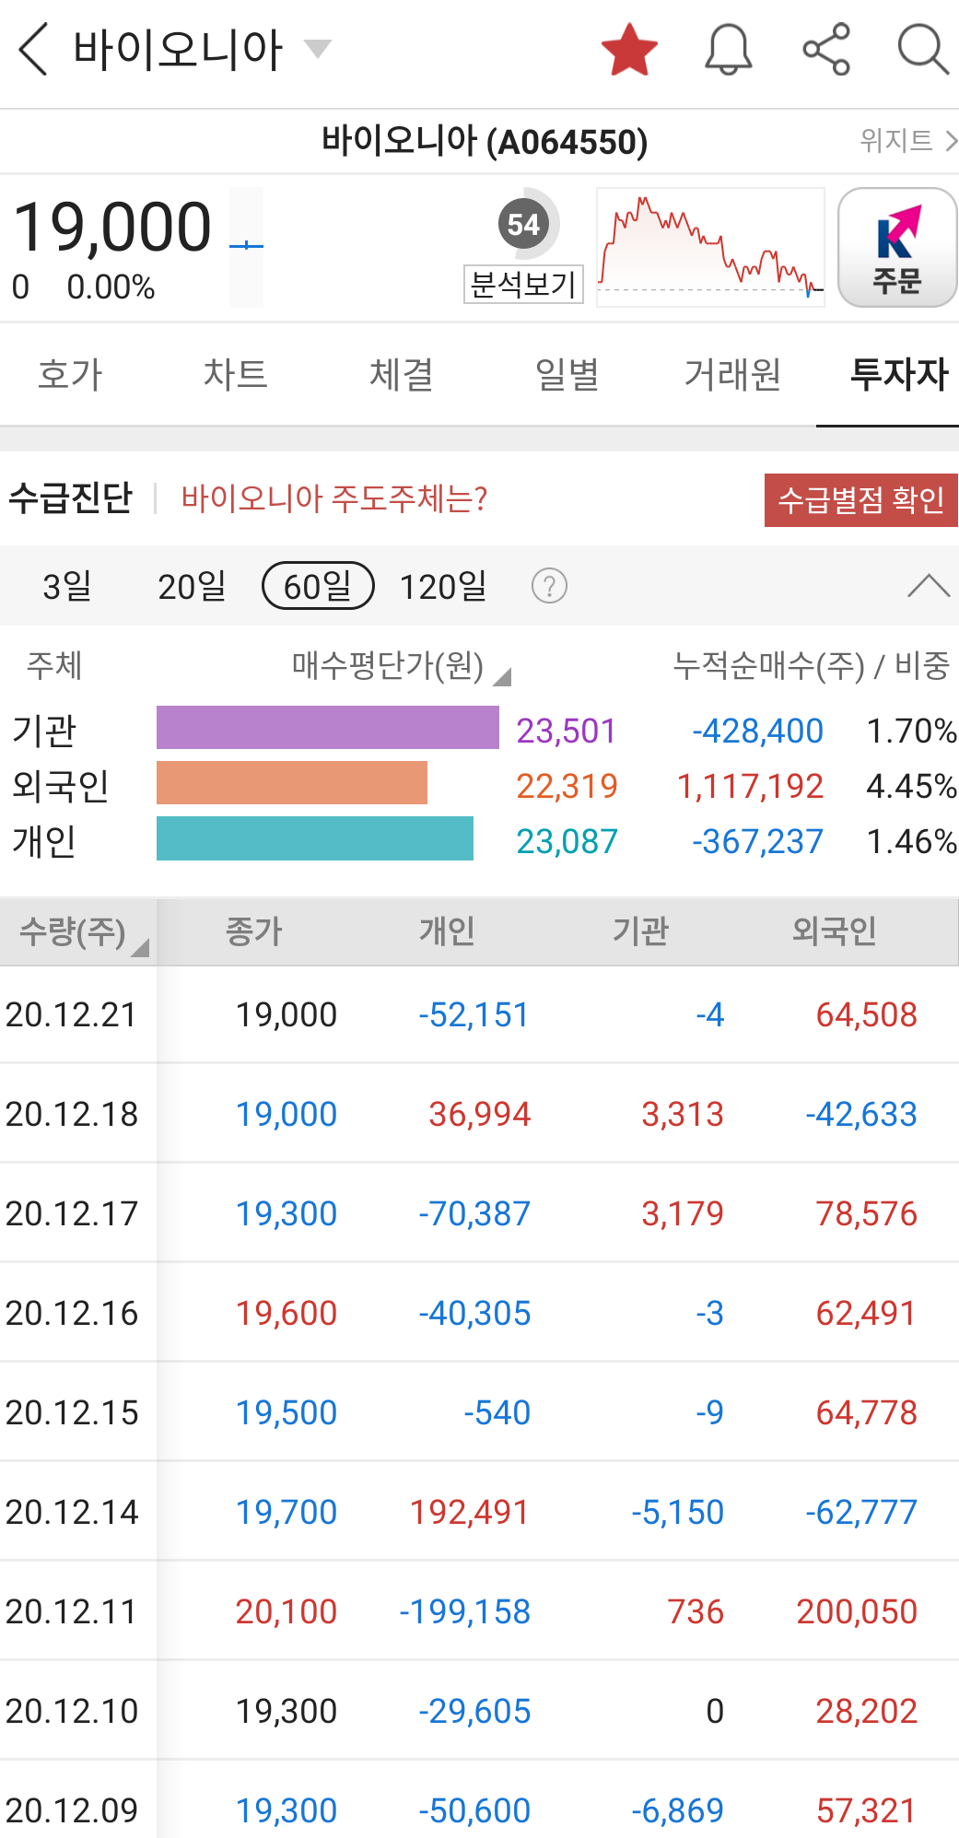Viewport: 959px width, 1838px height.
Task: Select the 외국인 ratio 4.45%
Action: [x=911, y=786]
